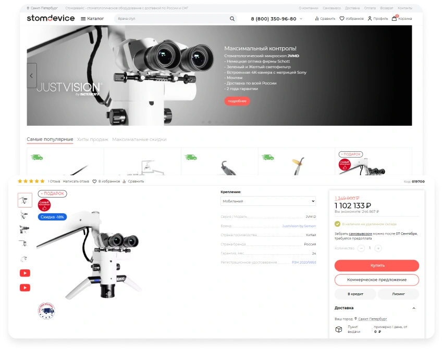Open JustVision by Semorr brand link

point(299,226)
